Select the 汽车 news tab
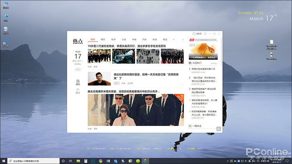292x164 pixels. coord(144,40)
